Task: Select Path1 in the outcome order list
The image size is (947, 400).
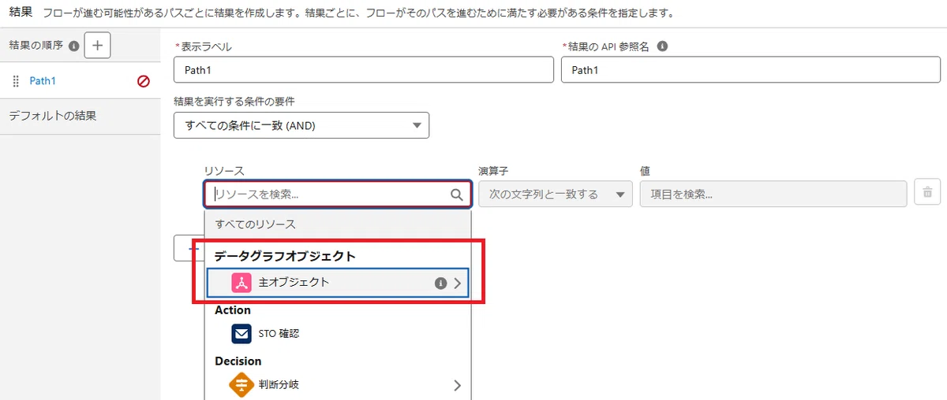Action: (43, 80)
